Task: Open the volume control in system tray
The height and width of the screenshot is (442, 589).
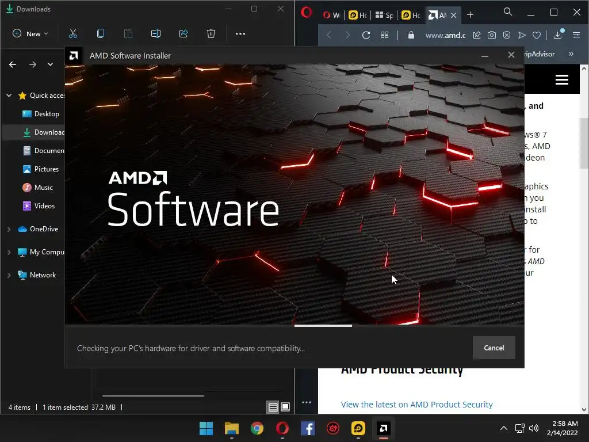Action: (x=533, y=428)
